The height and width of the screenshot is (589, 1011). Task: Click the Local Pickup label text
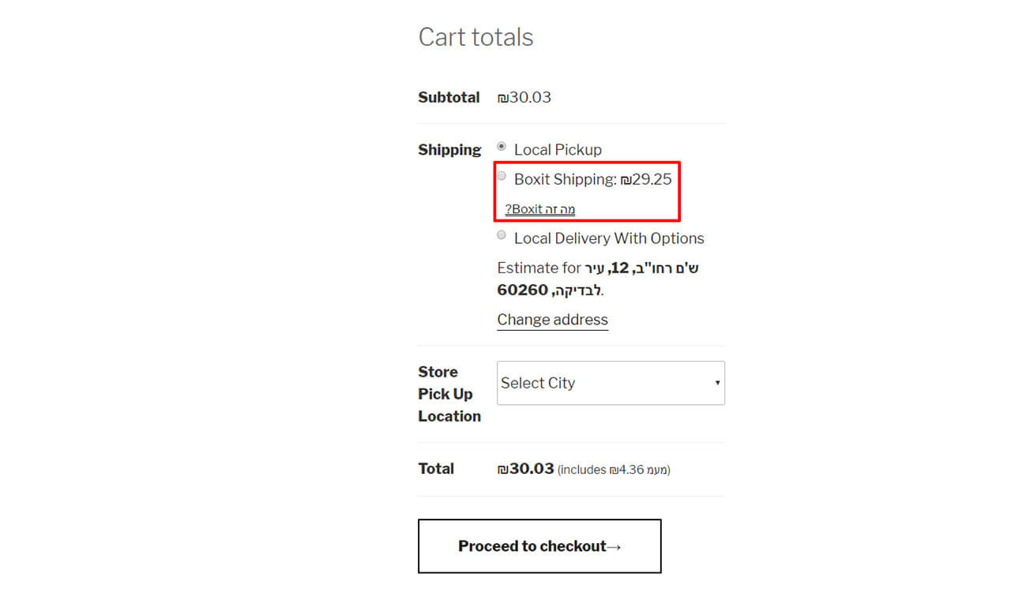tap(558, 150)
